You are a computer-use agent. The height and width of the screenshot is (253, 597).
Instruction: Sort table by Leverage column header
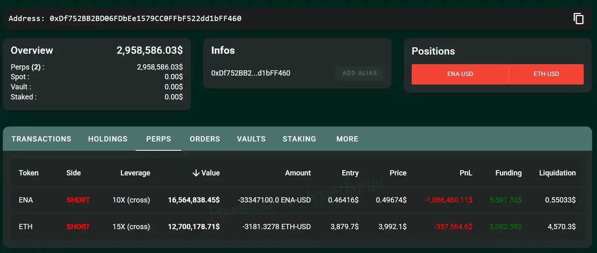(135, 173)
